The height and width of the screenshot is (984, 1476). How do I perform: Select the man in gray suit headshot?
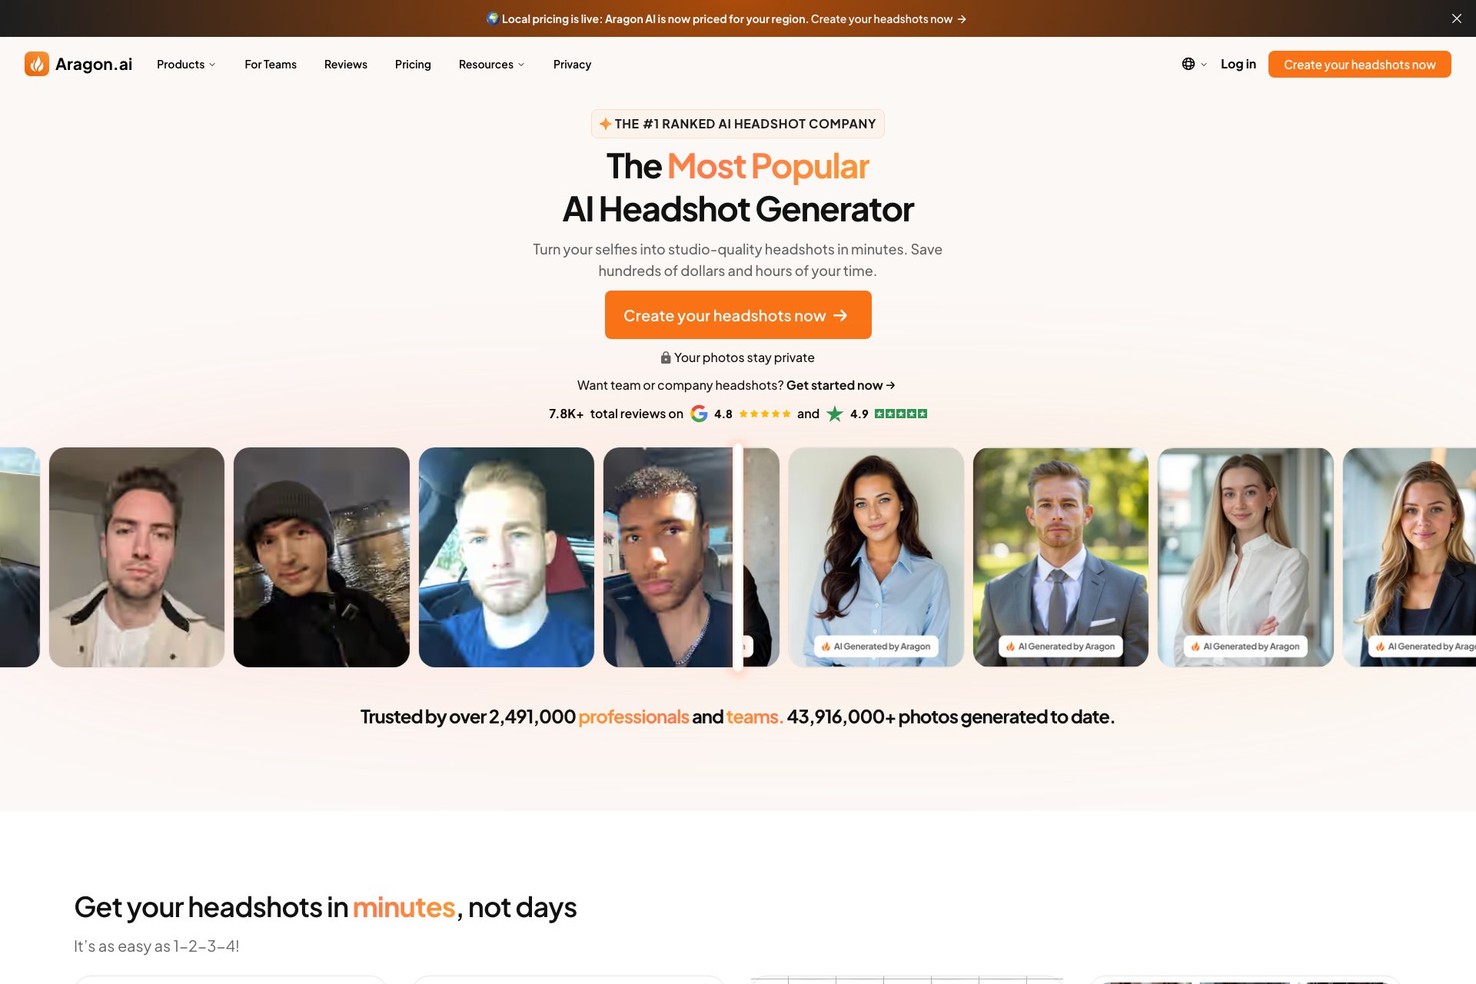click(x=1061, y=557)
